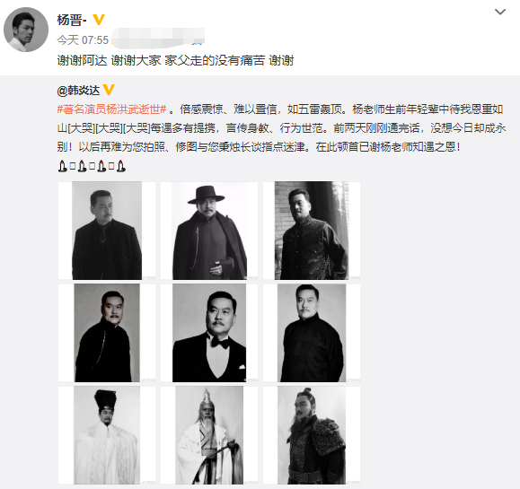Click the reply text 谢谢阿达 谢谢大家
520x489 pixels.
[109, 61]
